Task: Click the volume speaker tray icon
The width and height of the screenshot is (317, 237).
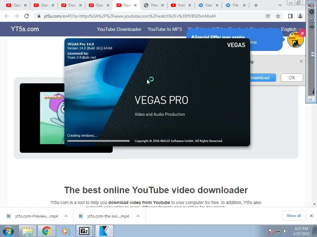Action: [x=285, y=231]
